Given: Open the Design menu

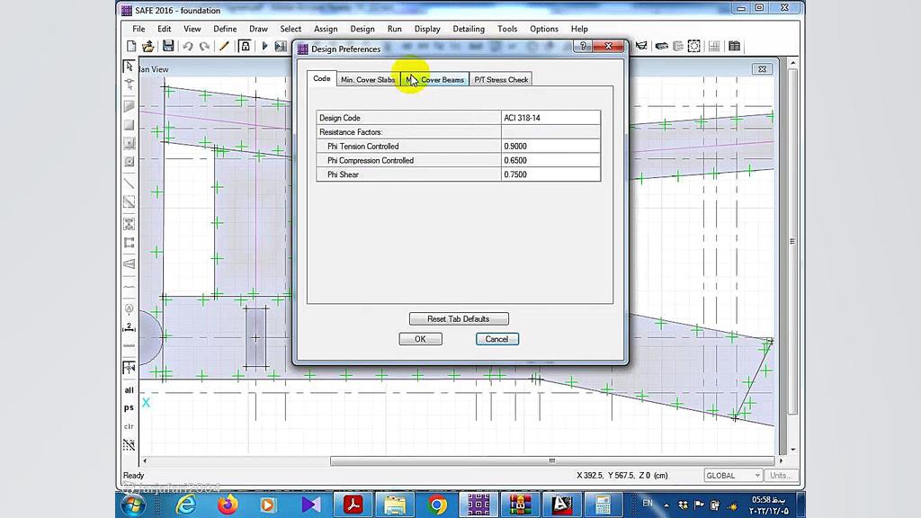Looking at the screenshot, I should point(362,29).
